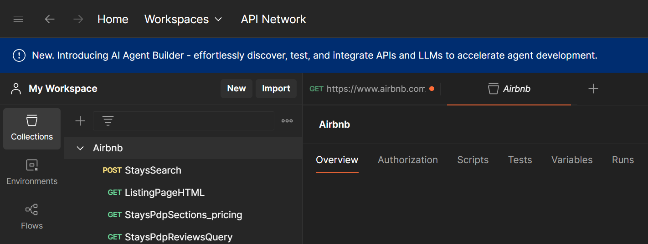Image resolution: width=648 pixels, height=244 pixels.
Task: Switch to the Variables tab
Action: click(x=572, y=160)
